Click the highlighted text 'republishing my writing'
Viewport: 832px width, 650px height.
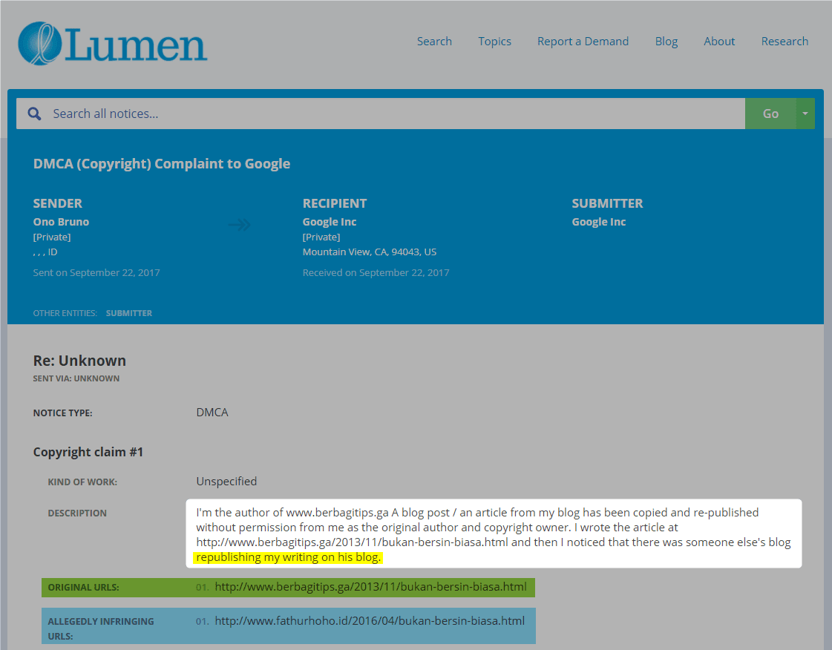(258, 557)
